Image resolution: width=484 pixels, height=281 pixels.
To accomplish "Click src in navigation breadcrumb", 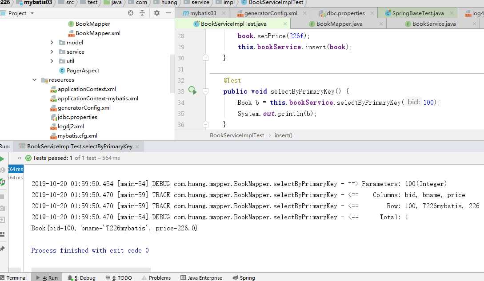I will coord(66,3).
